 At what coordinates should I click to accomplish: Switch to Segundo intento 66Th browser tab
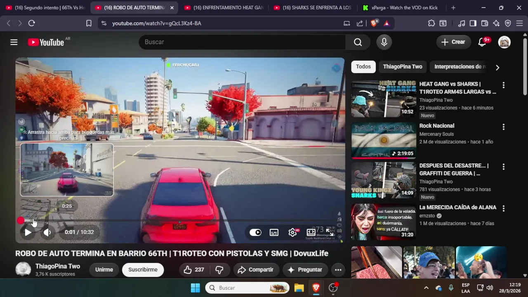pyautogui.click(x=45, y=8)
